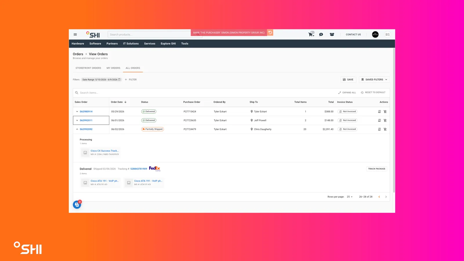Screen dimensions: 464x261
Task: Open the Saved Filters dropdown
Action: [x=374, y=79]
